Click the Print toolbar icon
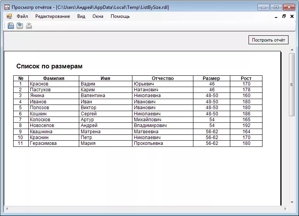This screenshot has width=299, height=216. pyautogui.click(x=29, y=26)
